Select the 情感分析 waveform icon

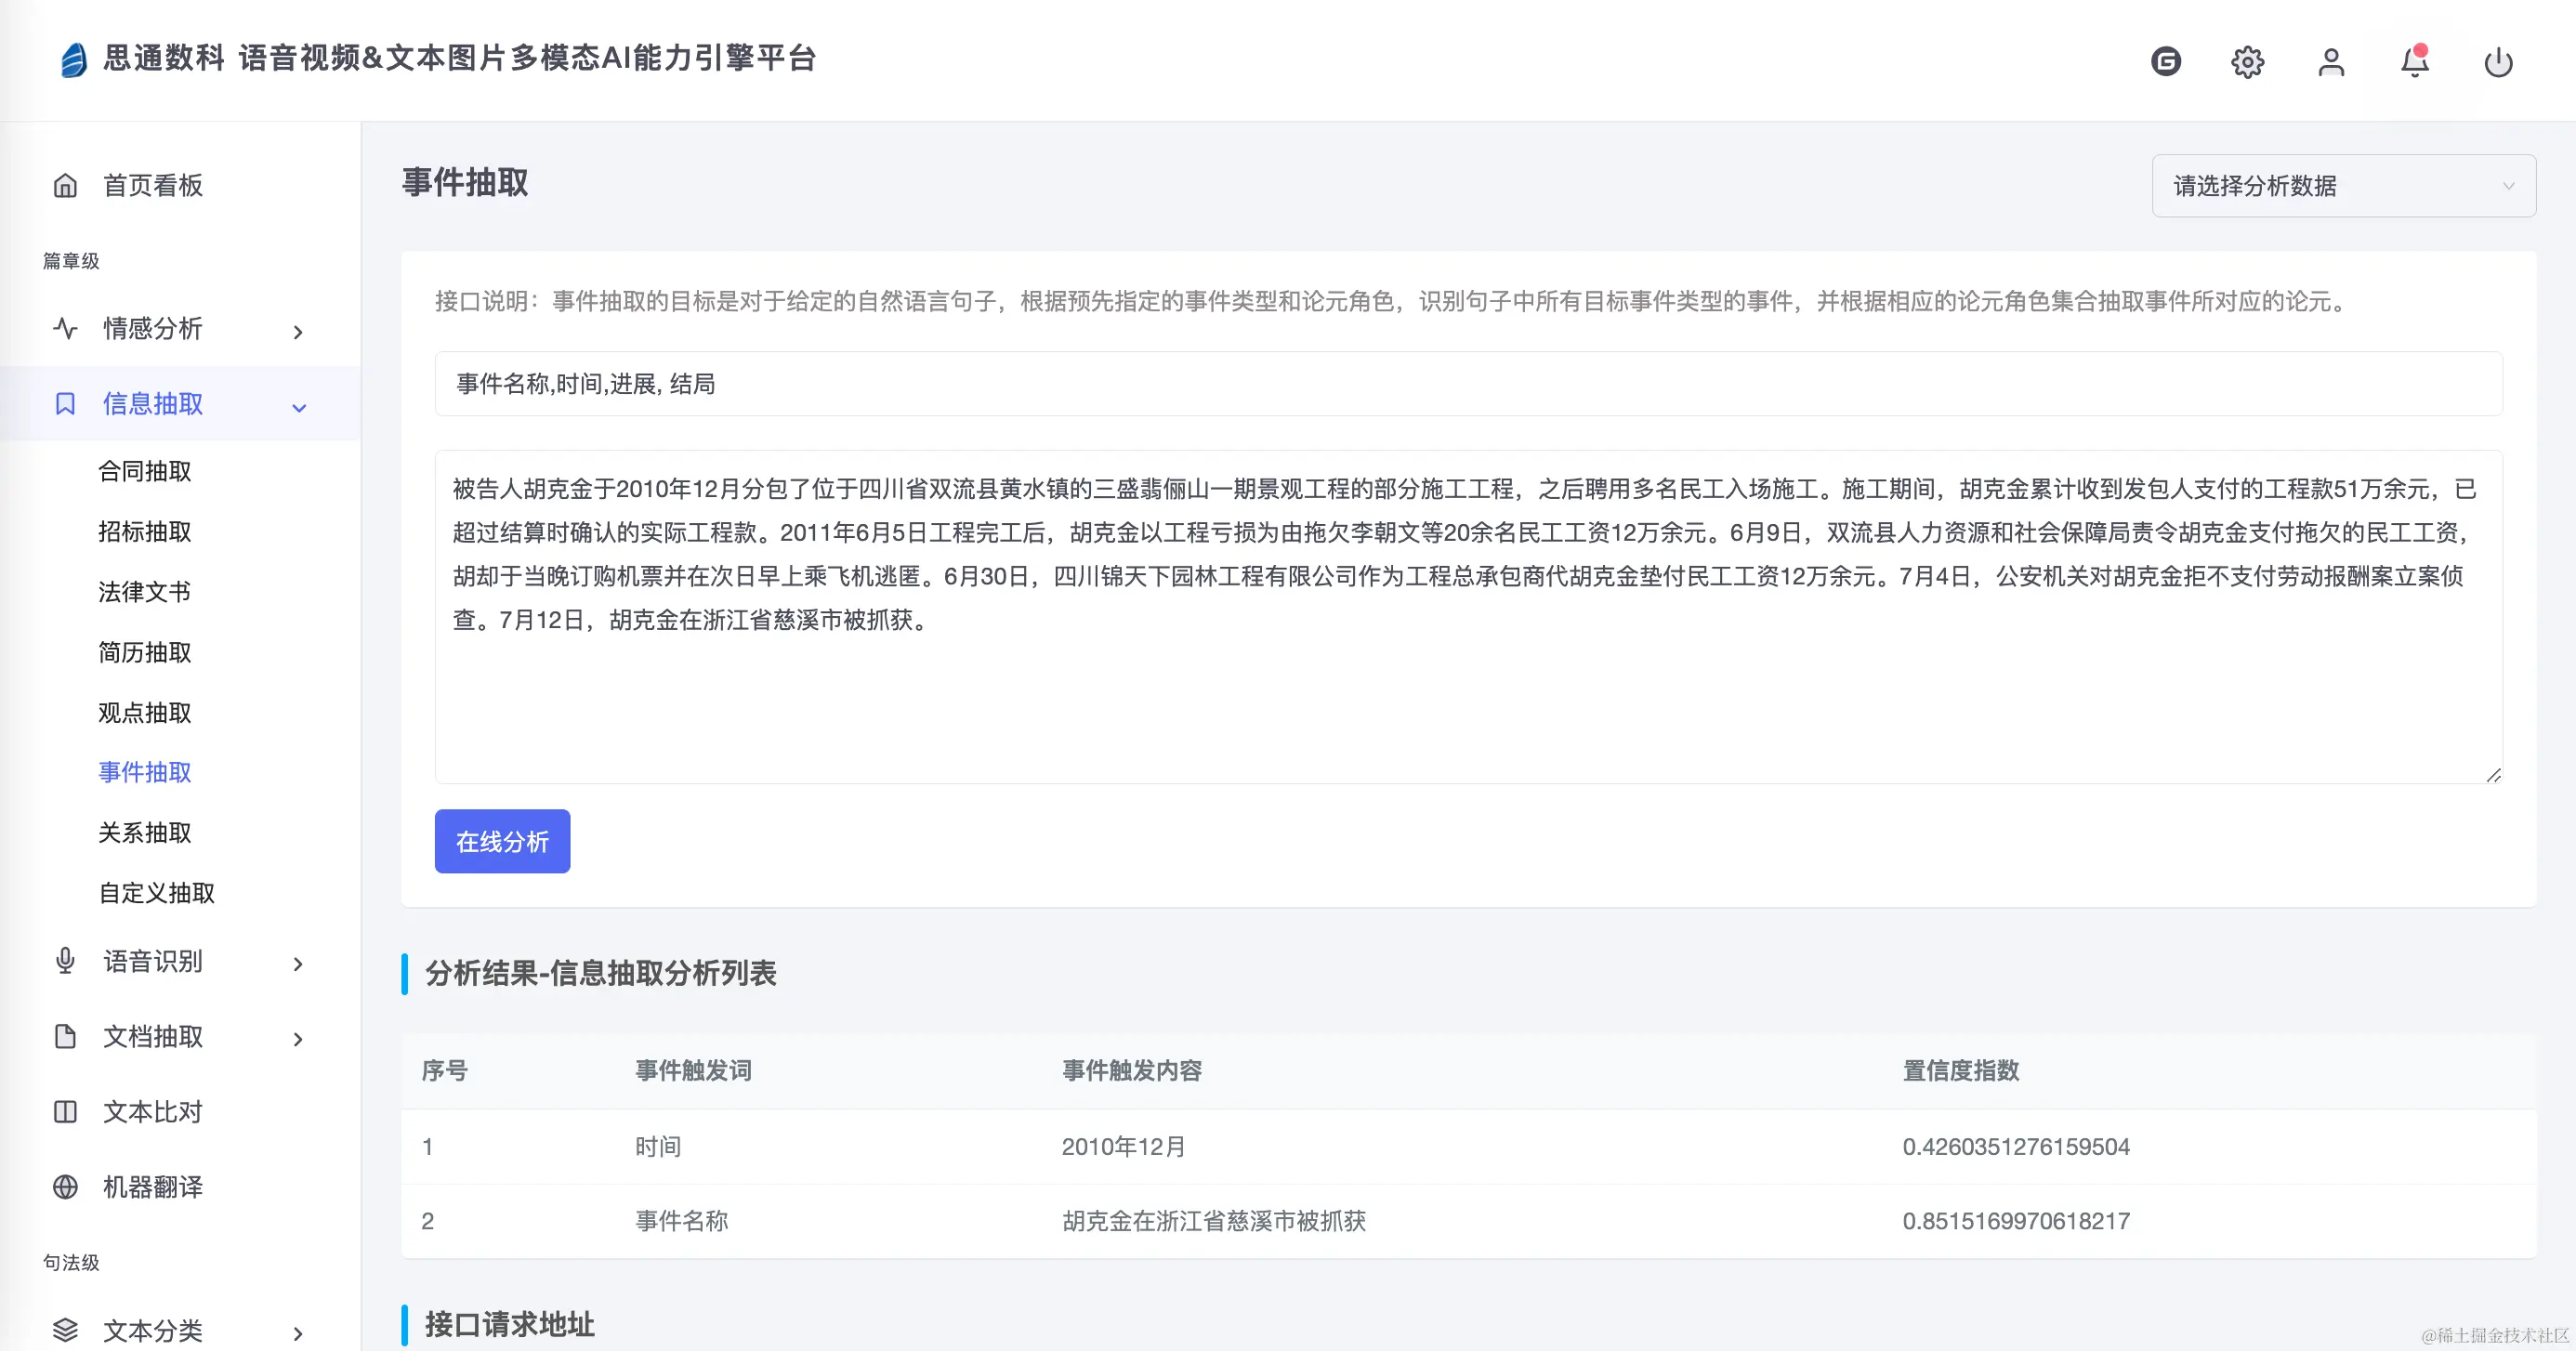65,329
